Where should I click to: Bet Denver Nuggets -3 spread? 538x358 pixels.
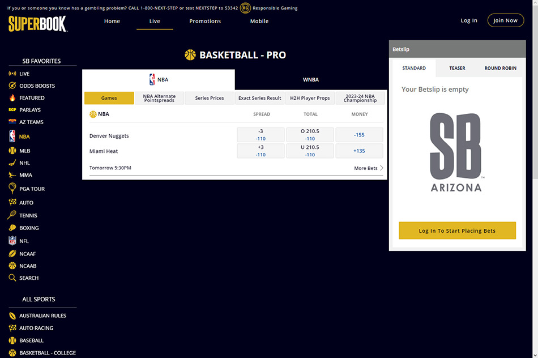pos(261,135)
